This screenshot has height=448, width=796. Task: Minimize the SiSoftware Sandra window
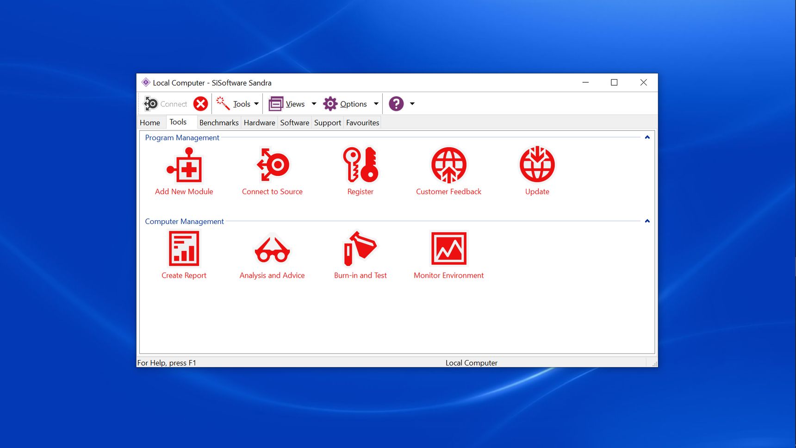coord(585,82)
